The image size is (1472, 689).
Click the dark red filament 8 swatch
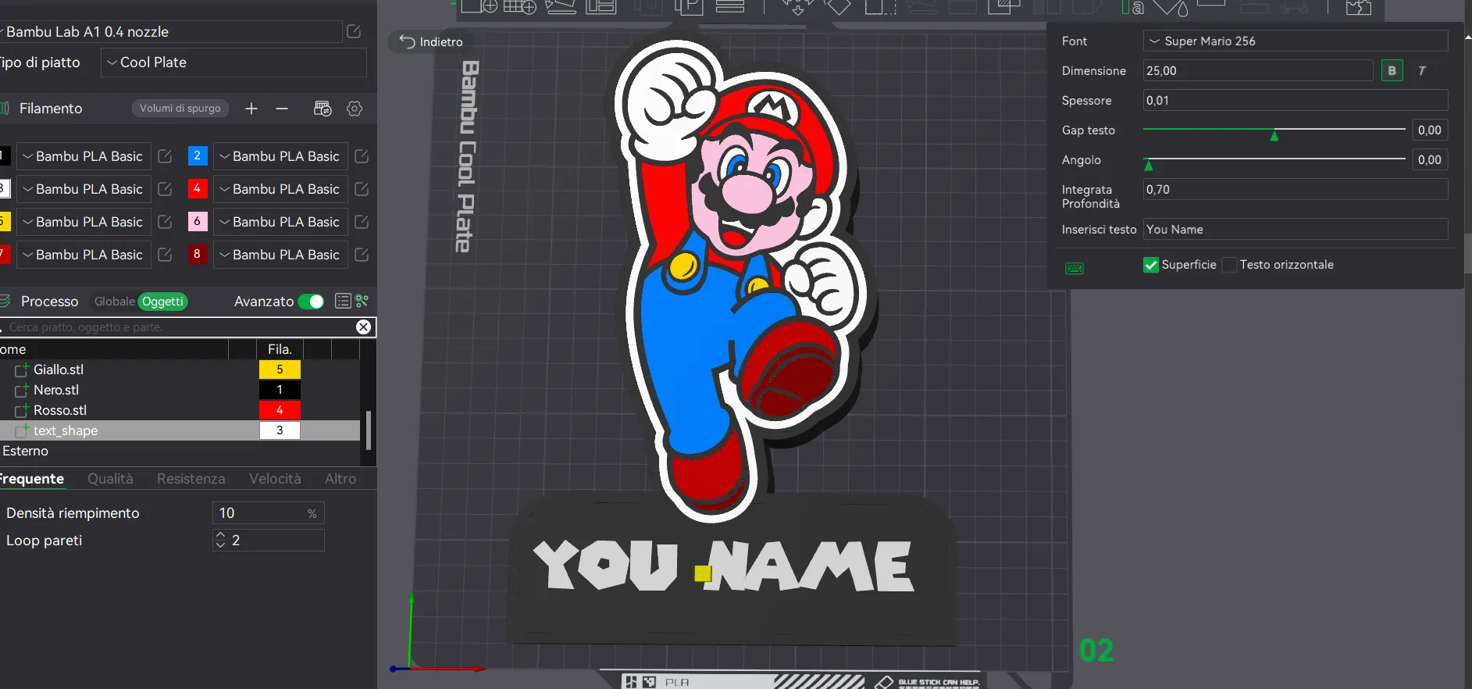pos(197,255)
